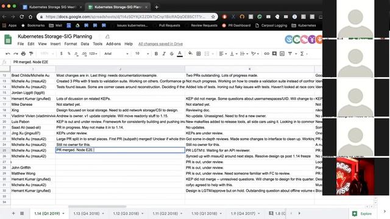This screenshot has width=390, height=219.
Task: Bookmark this page with the star icon
Action: point(213,16)
